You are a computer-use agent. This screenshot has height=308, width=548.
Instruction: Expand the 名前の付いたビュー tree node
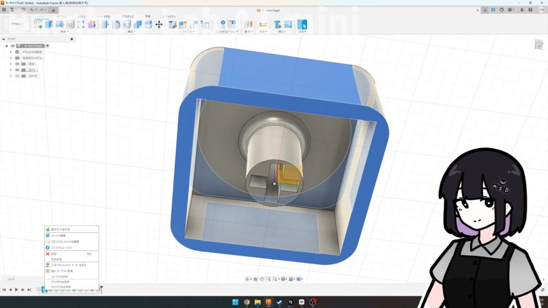(x=10, y=58)
